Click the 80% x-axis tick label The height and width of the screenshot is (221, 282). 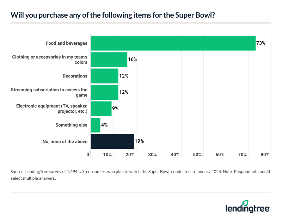coord(265,155)
